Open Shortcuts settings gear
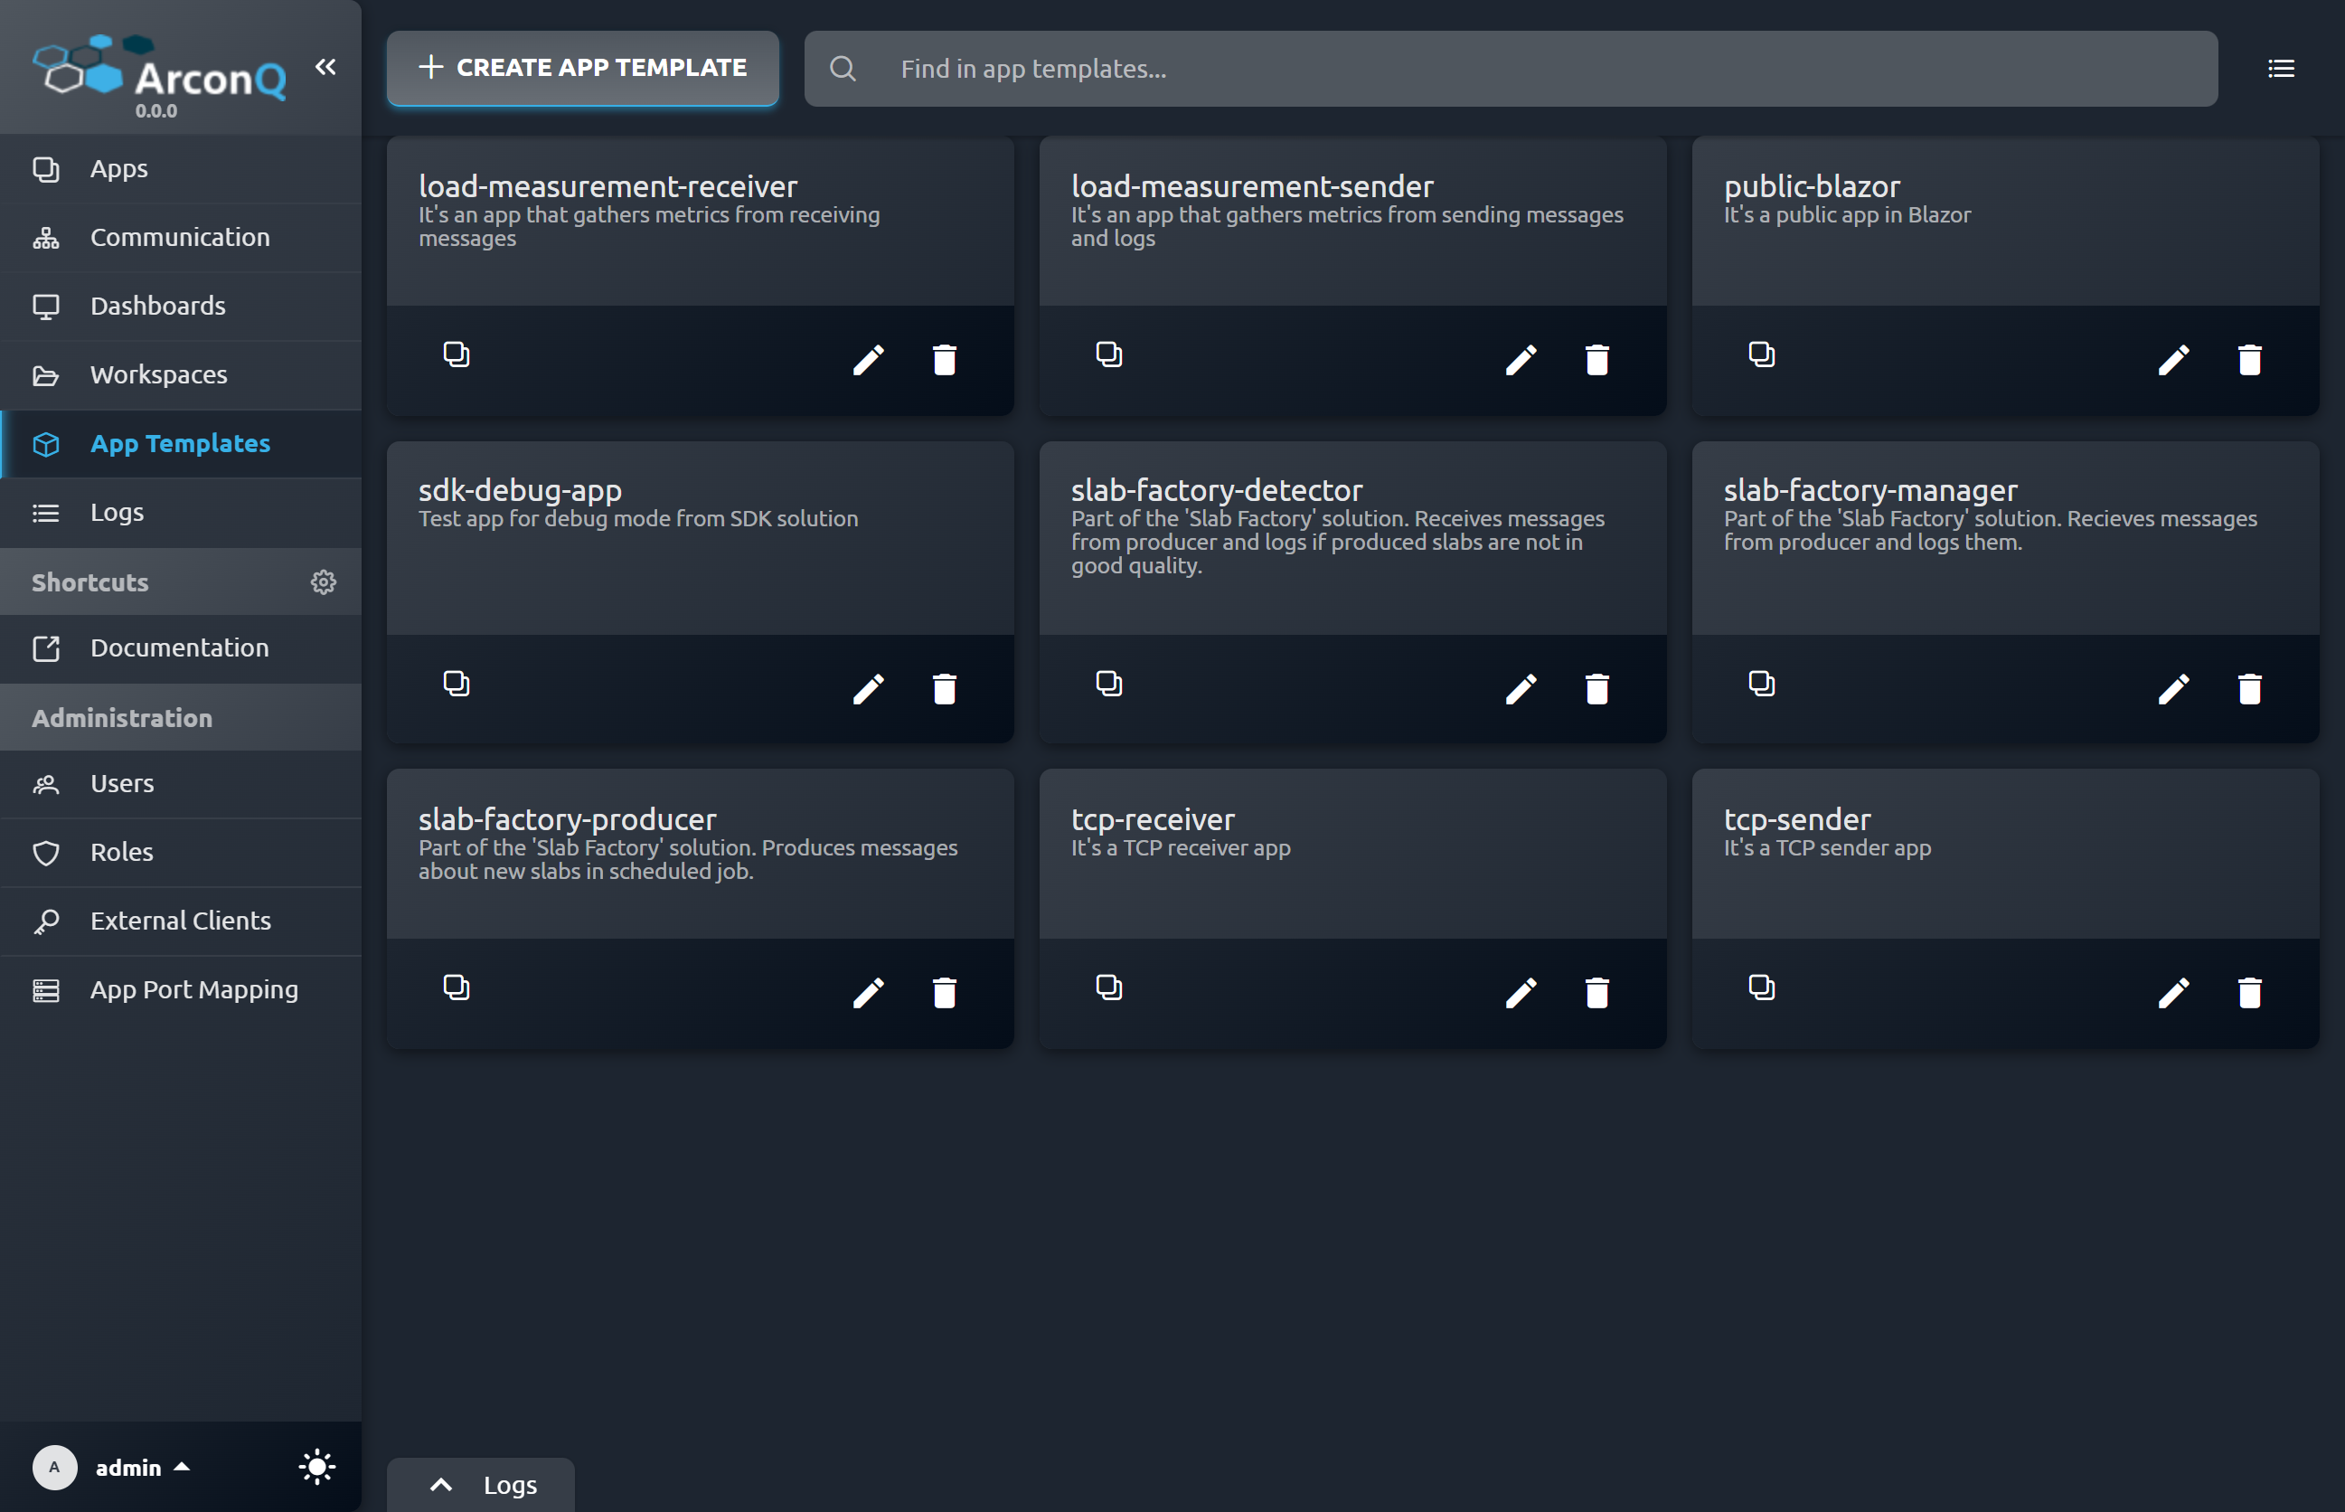 pos(323,582)
